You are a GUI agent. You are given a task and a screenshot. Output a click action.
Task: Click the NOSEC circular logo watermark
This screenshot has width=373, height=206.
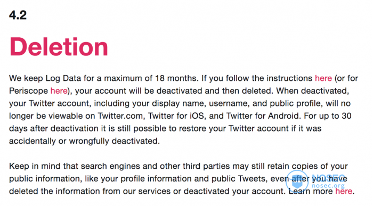pyautogui.click(x=297, y=182)
